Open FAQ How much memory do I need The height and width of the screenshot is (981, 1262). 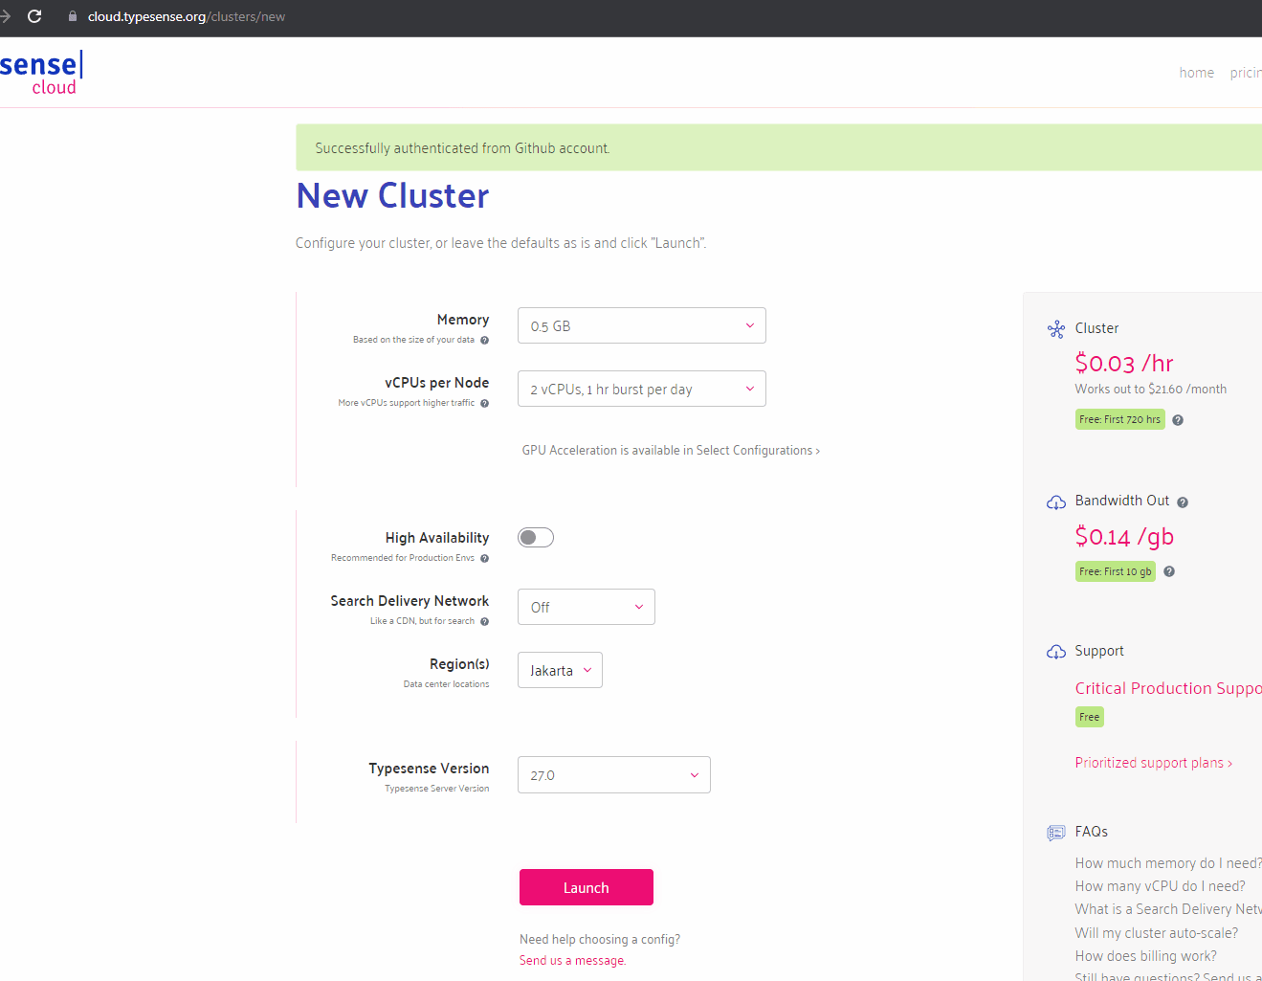point(1168,863)
